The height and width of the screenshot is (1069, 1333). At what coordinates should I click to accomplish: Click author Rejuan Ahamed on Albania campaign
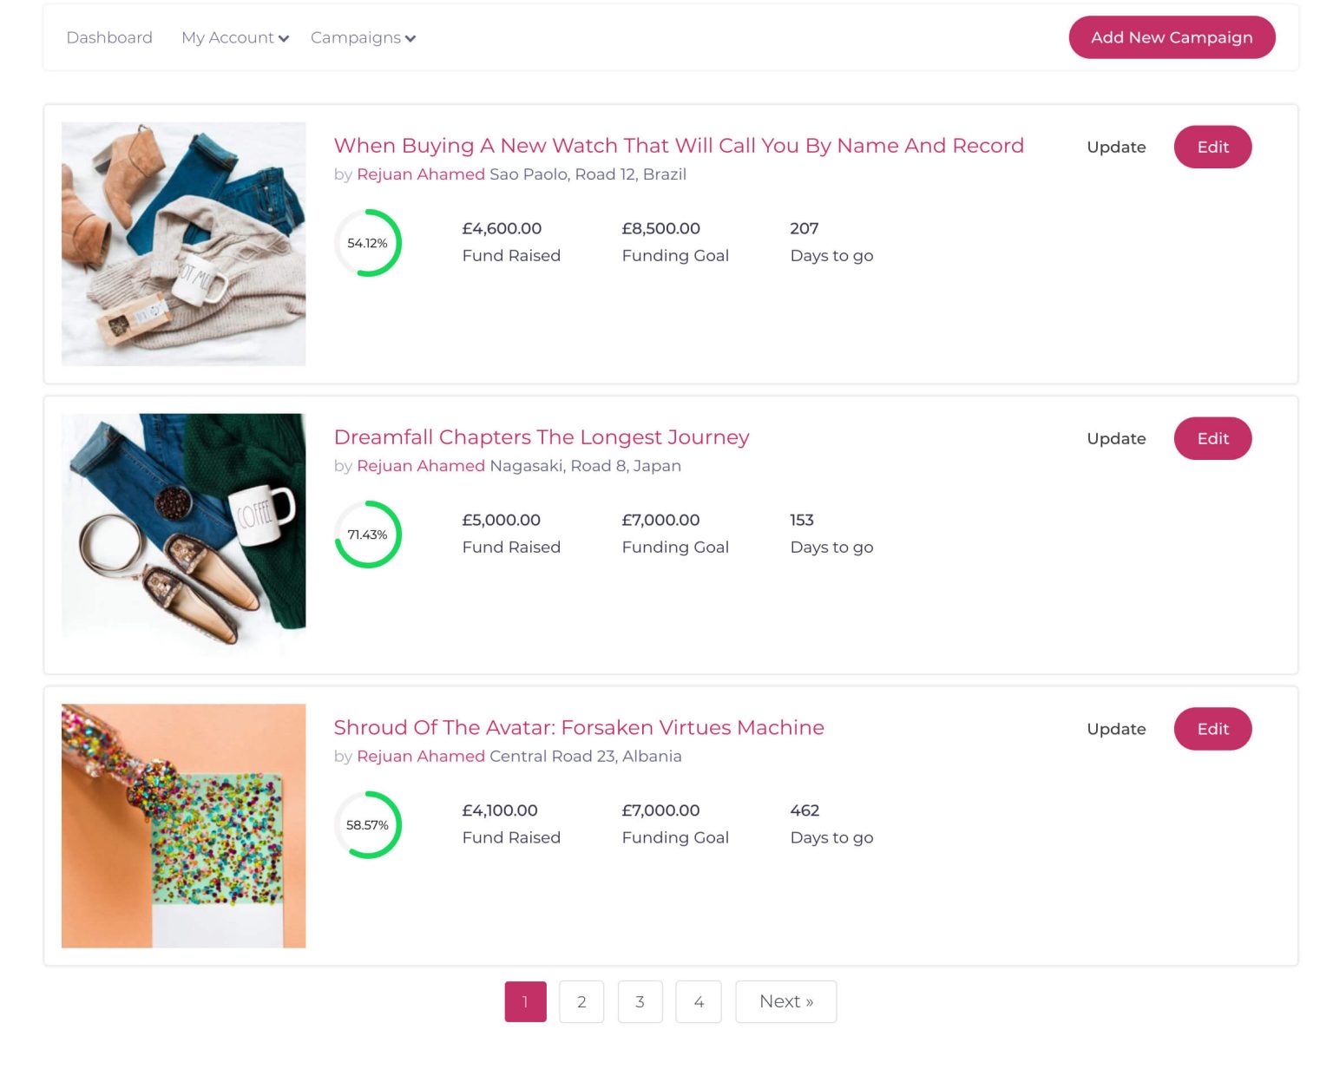(x=421, y=756)
